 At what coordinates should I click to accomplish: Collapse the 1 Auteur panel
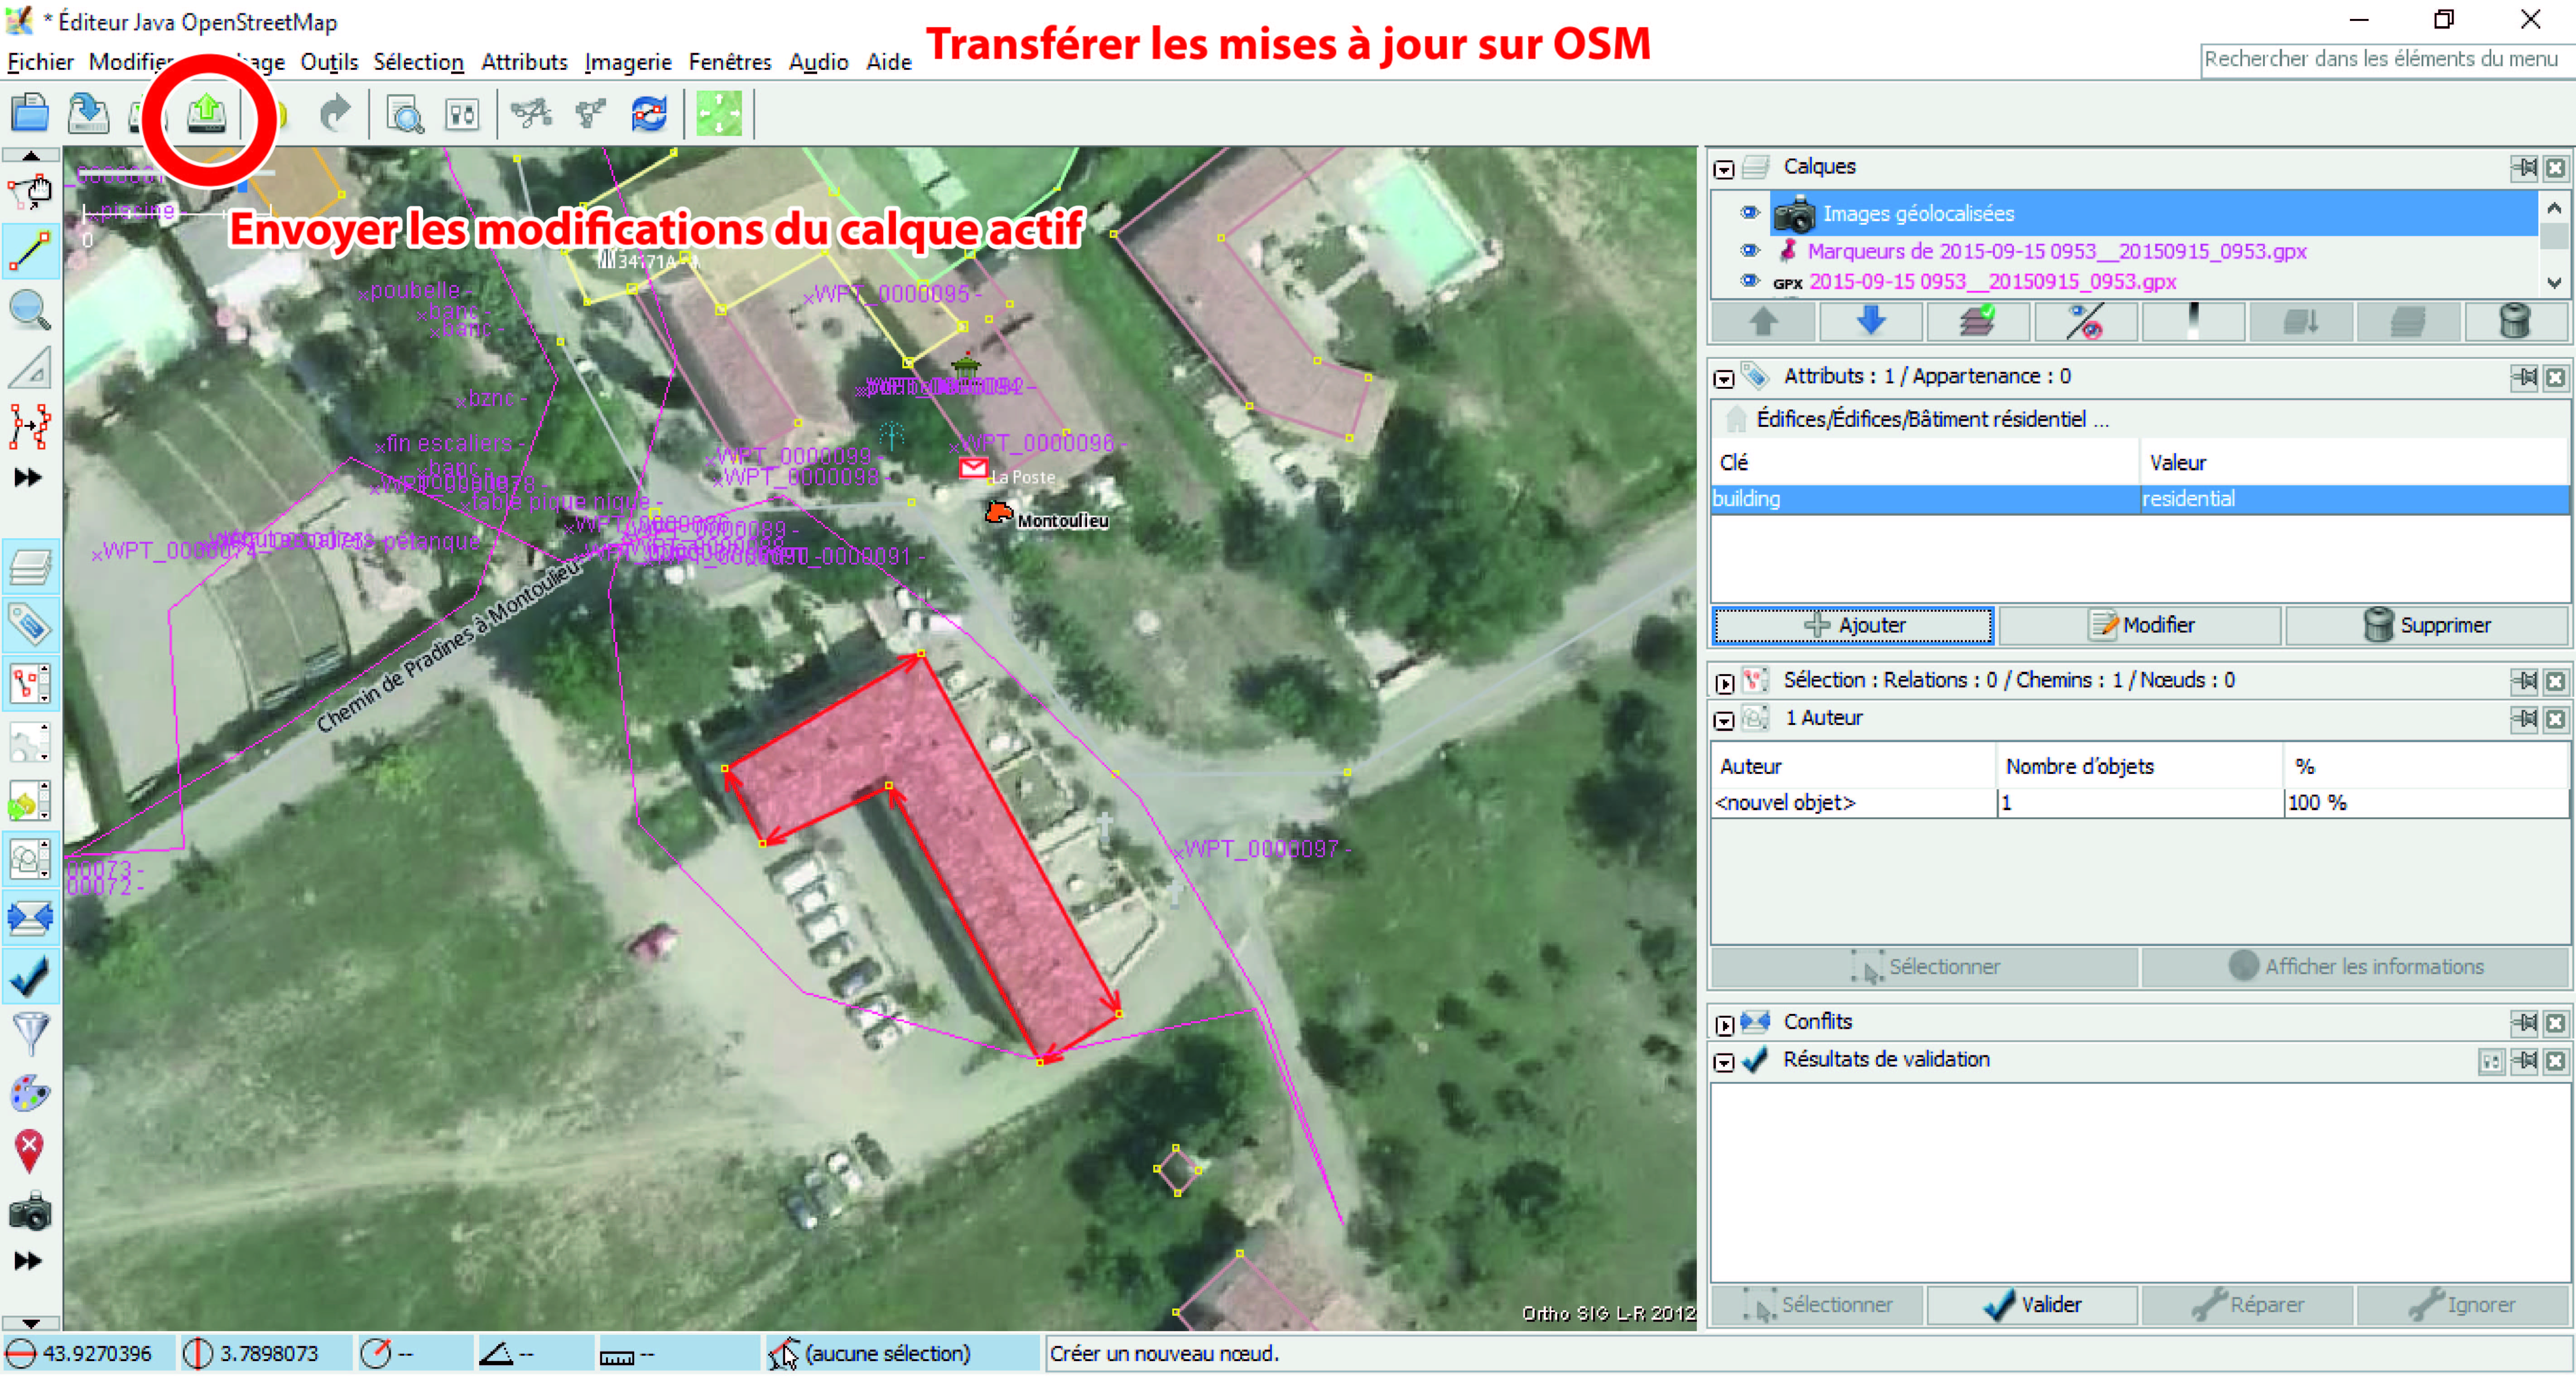[1724, 721]
